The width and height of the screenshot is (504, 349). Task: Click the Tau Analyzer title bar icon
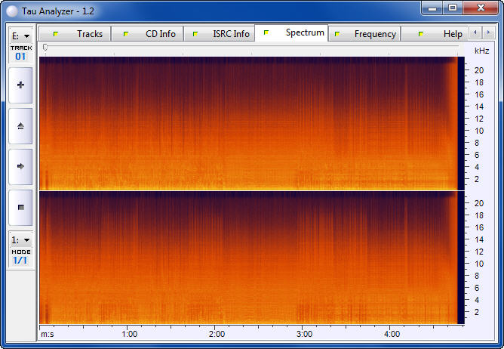coord(13,8)
